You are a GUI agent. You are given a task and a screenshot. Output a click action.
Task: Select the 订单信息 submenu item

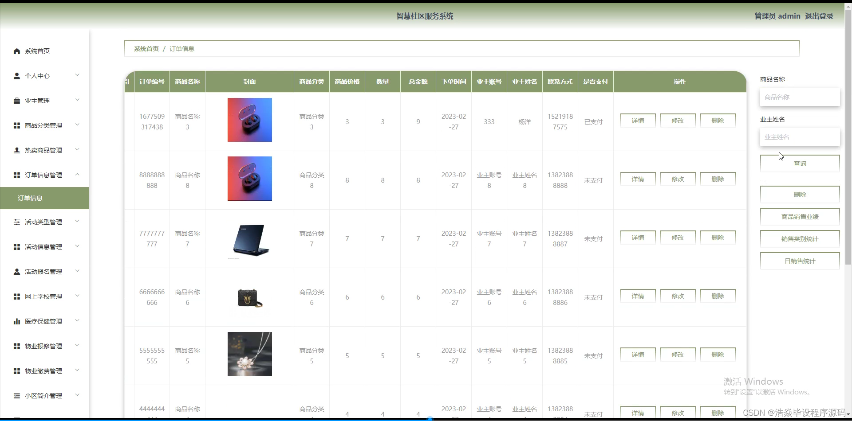pos(44,198)
